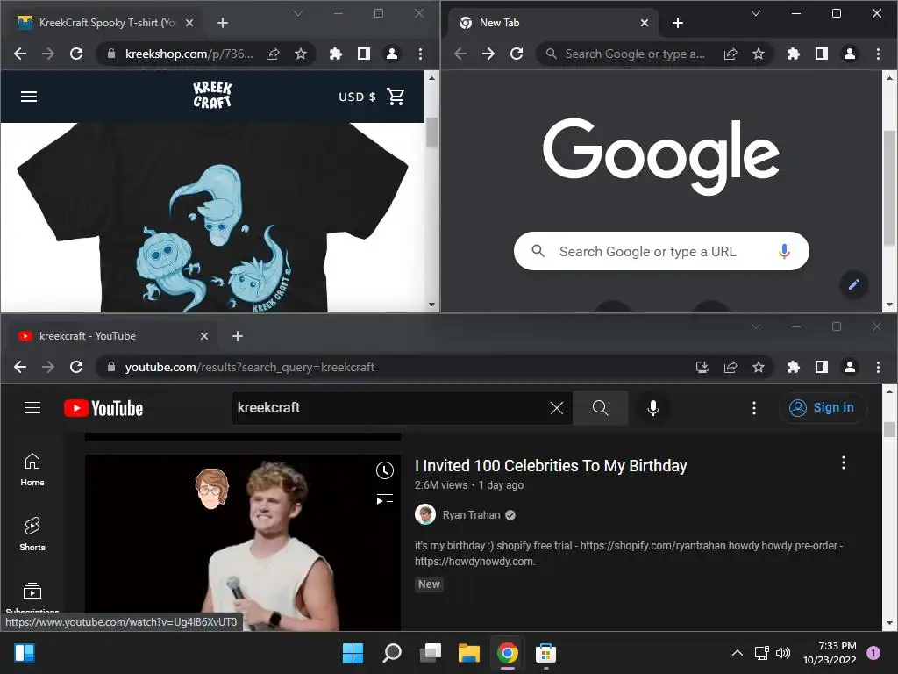Open Windows Start menu
Screen dimensions: 898x674
[353, 653]
